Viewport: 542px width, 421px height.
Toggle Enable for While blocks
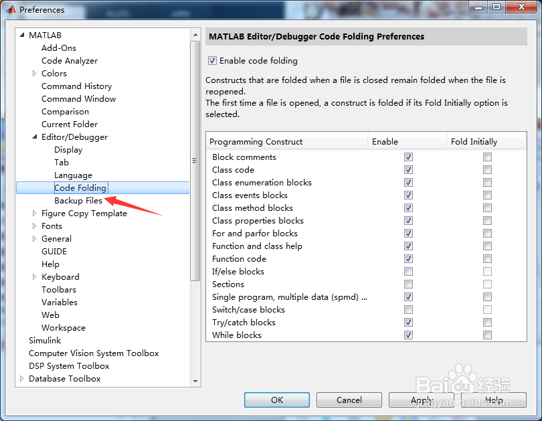click(408, 335)
